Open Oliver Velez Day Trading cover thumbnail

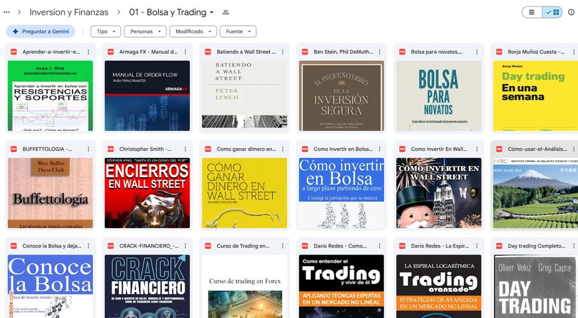click(536, 287)
